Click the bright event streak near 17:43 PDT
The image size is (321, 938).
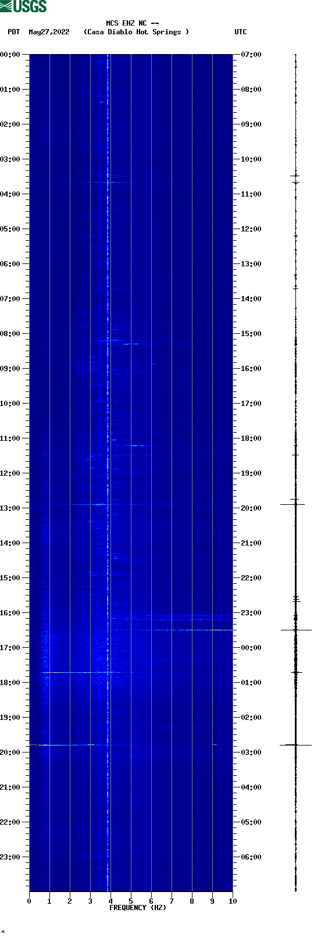click(x=81, y=672)
